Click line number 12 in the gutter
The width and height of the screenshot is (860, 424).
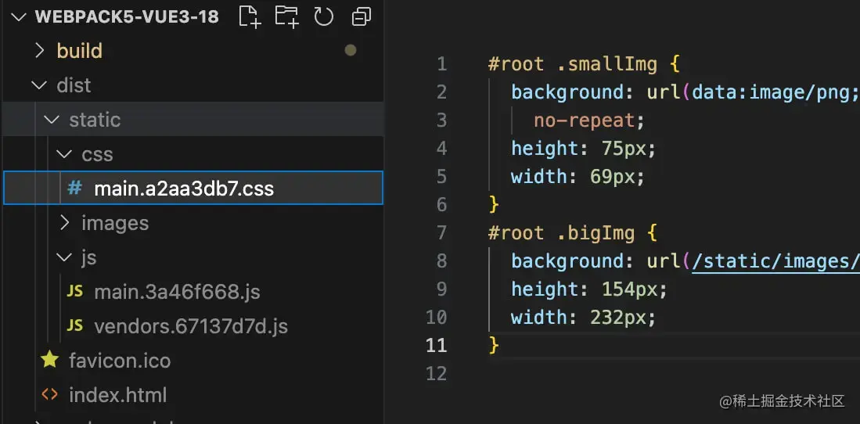click(437, 373)
